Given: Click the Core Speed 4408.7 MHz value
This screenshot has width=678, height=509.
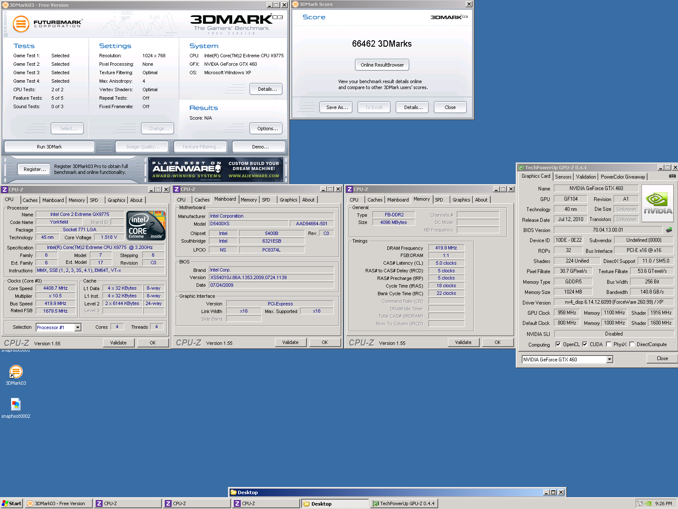Looking at the screenshot, I should 56,288.
